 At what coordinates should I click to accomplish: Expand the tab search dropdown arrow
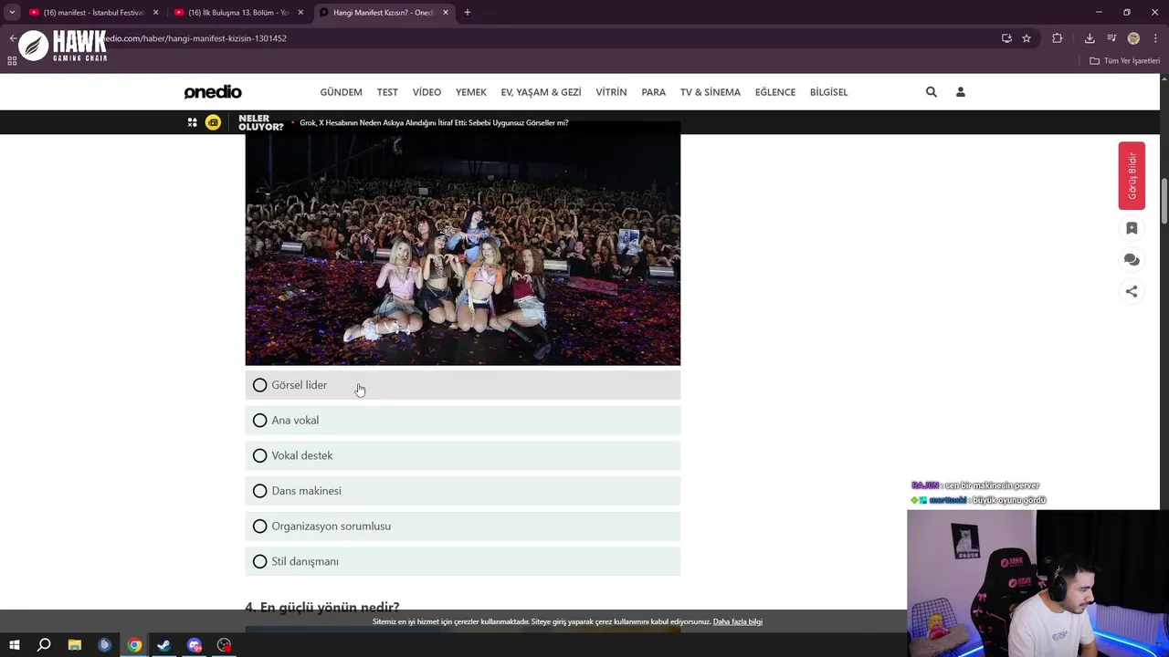coord(12,13)
